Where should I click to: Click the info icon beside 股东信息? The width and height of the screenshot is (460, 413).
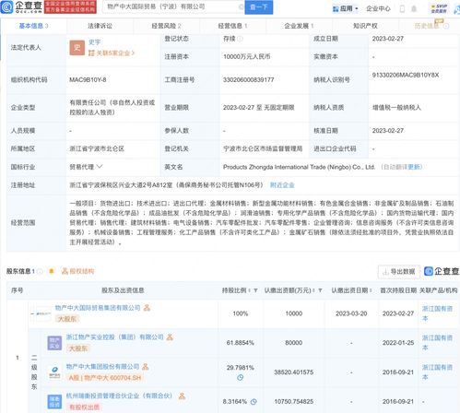pyautogui.click(x=40, y=271)
